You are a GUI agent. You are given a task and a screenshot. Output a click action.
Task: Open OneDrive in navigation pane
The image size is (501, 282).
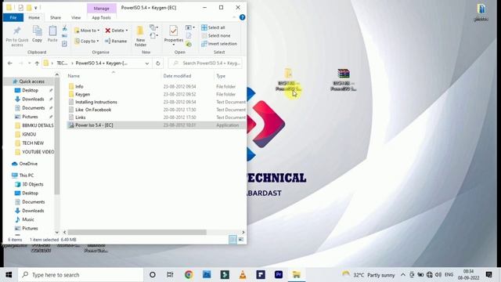(x=28, y=164)
